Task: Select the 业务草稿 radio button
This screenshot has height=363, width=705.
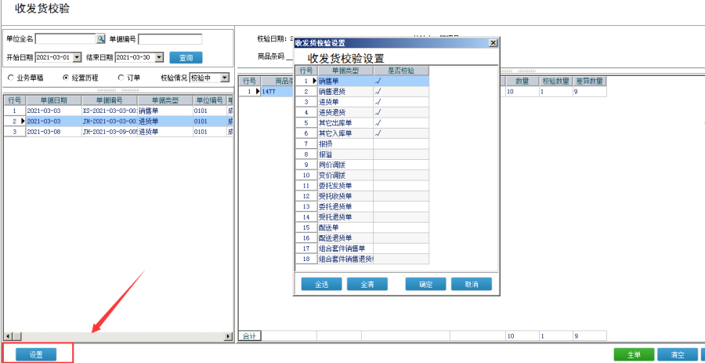Action: (11, 78)
